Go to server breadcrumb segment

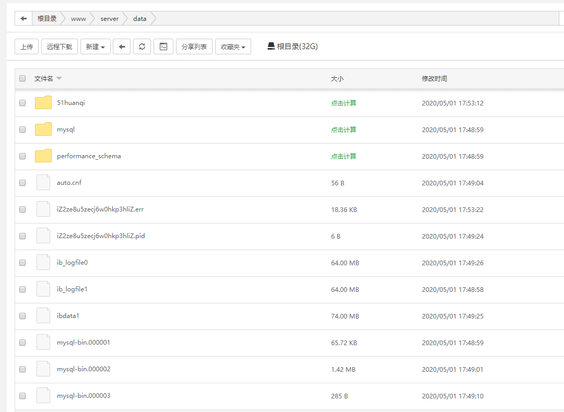pos(110,19)
